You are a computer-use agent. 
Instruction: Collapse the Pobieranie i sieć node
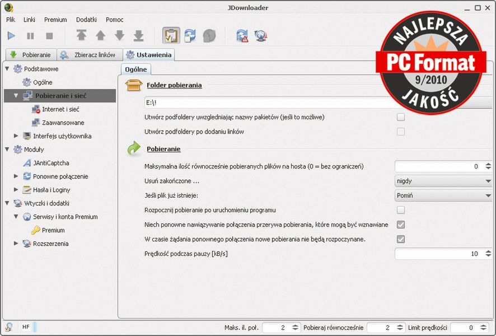tap(16, 96)
